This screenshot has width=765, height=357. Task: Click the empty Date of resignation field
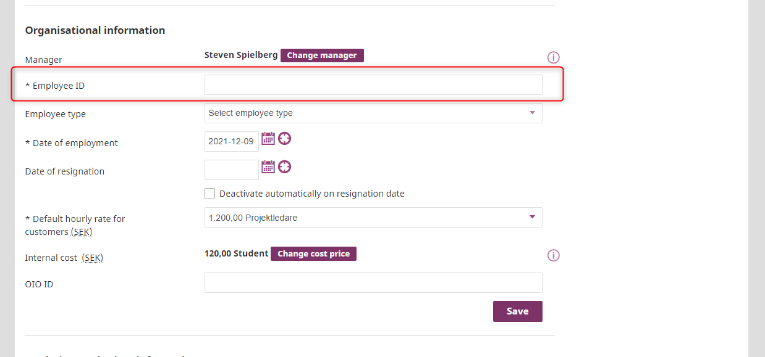point(231,170)
